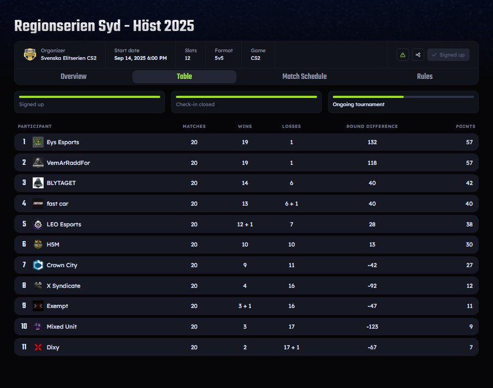Open the Eys Esports team name
Image resolution: width=493 pixels, height=388 pixels.
[63, 143]
